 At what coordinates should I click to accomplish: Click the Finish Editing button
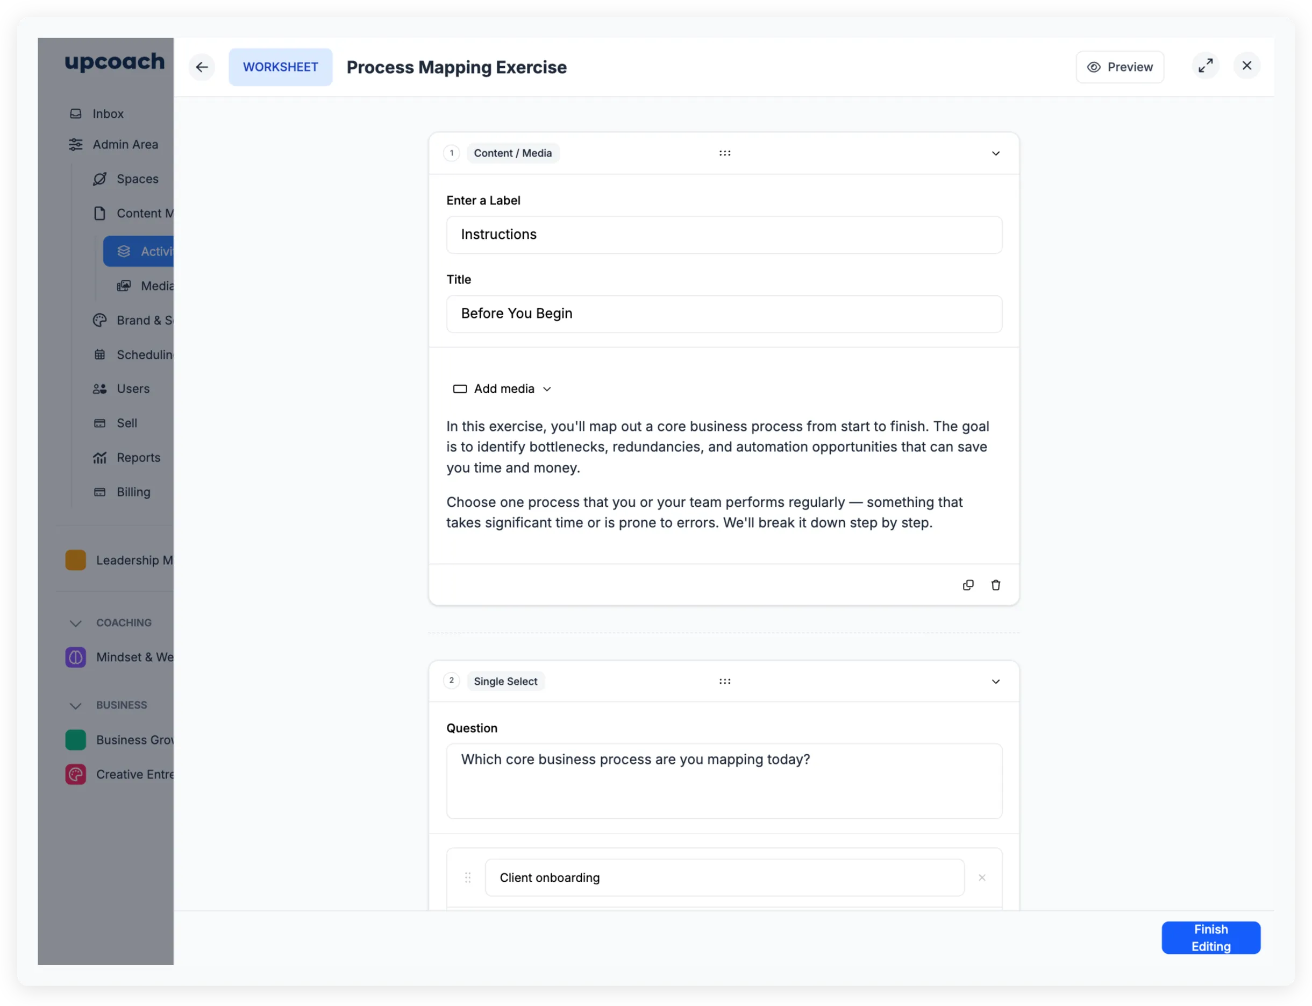tap(1210, 938)
